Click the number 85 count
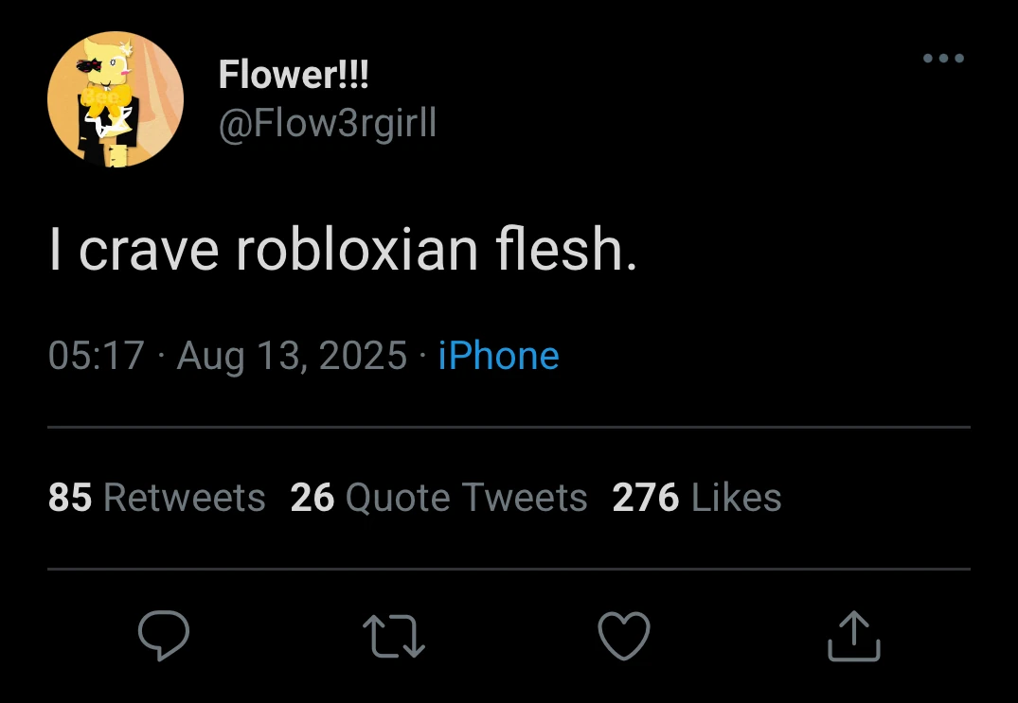 [70, 498]
